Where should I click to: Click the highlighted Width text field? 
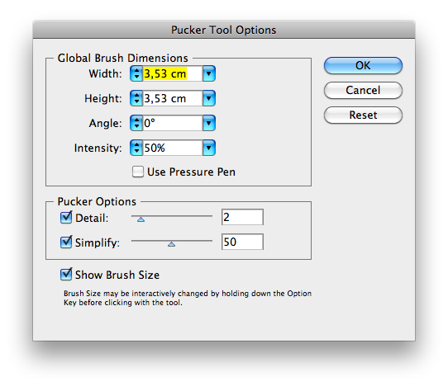173,74
